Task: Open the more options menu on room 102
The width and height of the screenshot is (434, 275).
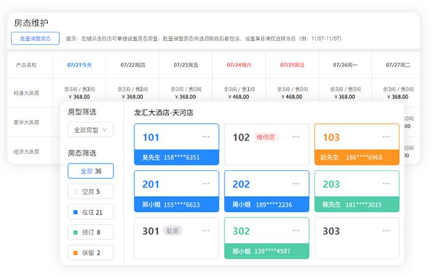Action: point(296,137)
